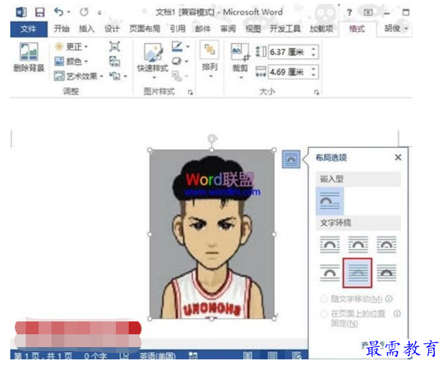444x369 pixels.
Task: Open the 大小 size dialog launcher
Action: [317, 93]
